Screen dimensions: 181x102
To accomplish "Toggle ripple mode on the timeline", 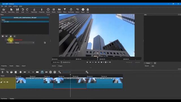I will [51, 72].
